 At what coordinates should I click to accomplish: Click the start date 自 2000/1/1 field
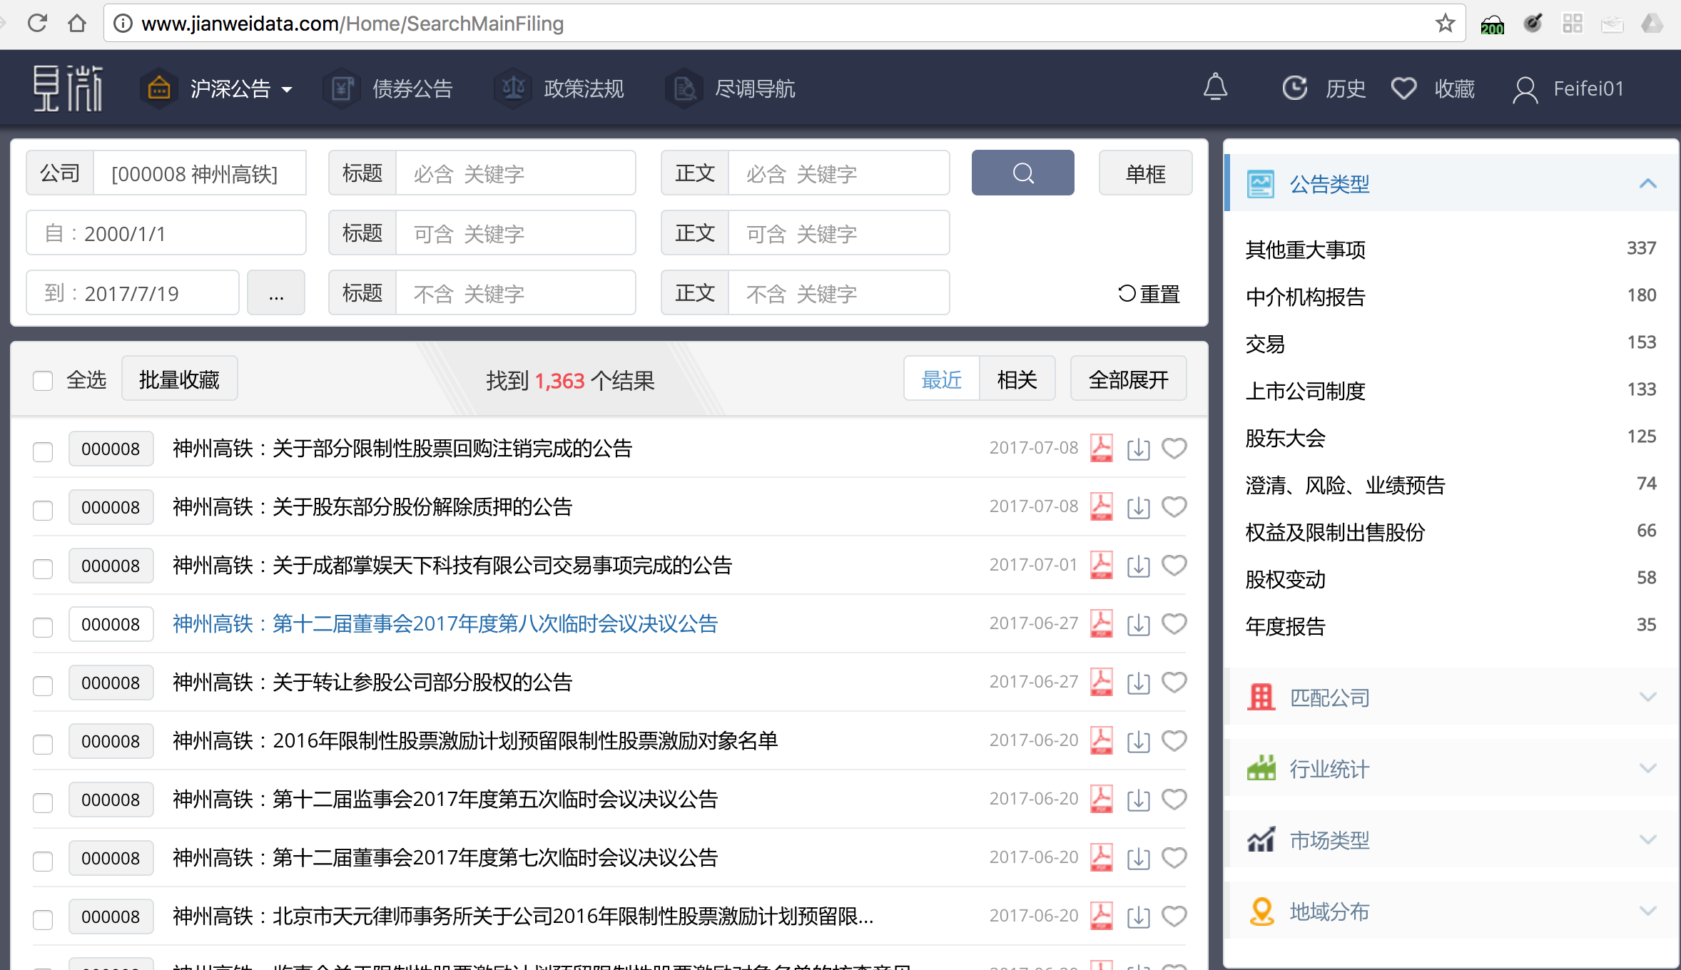[x=166, y=233]
